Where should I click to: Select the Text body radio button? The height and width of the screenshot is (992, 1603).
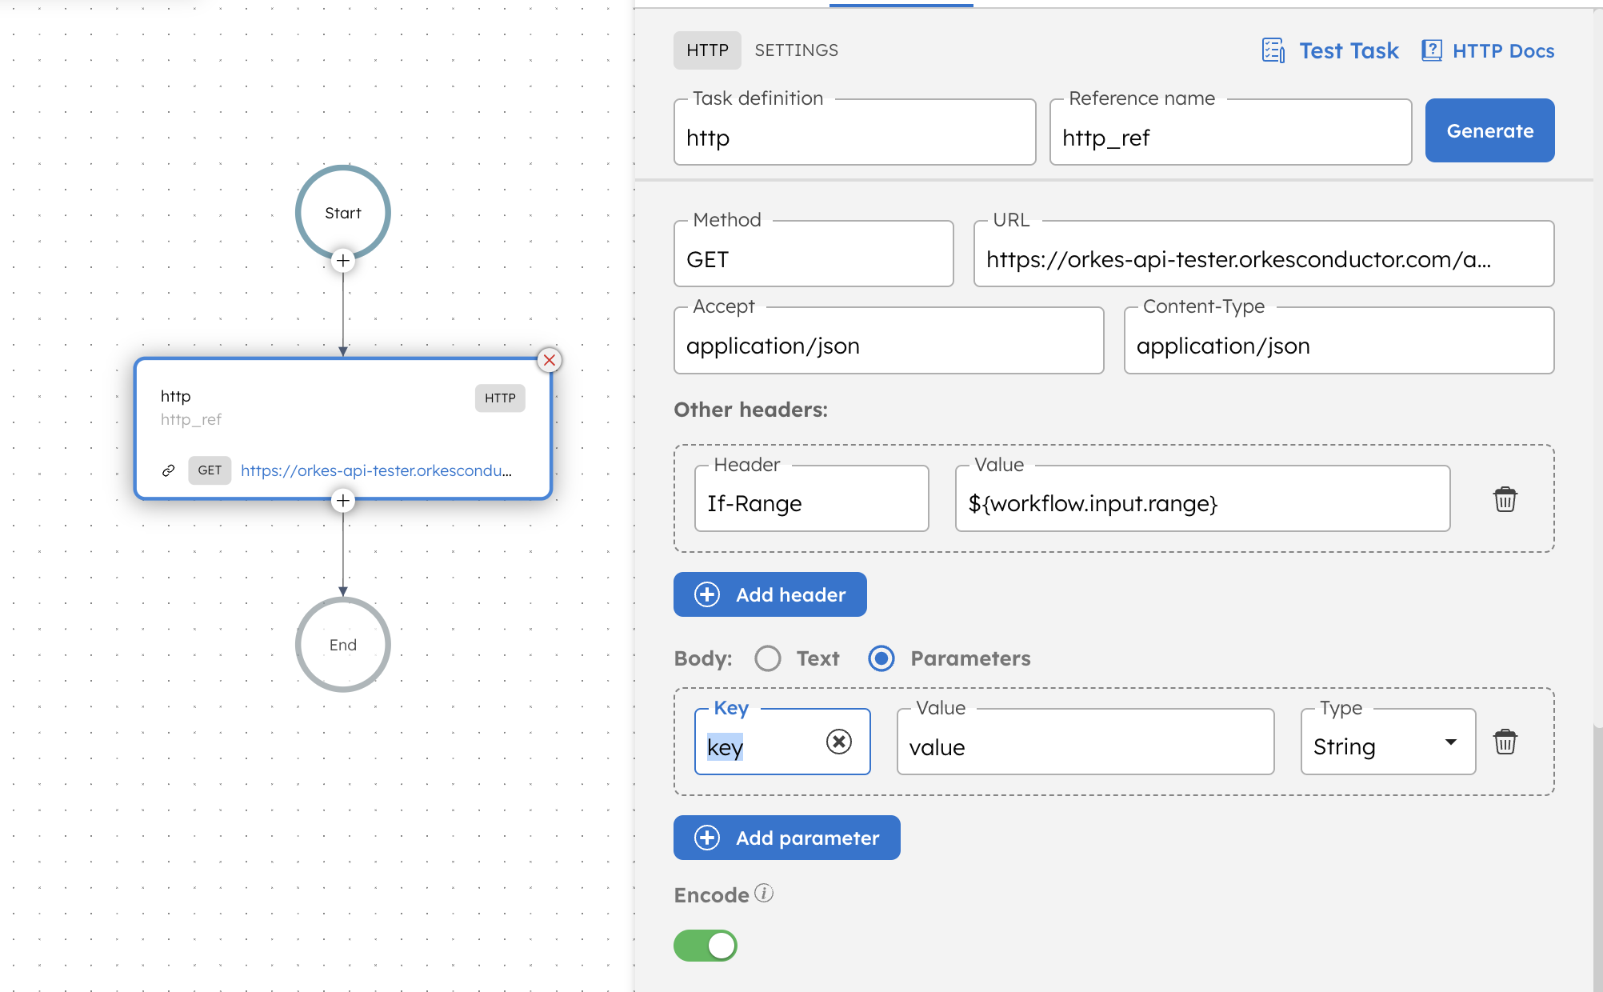pos(768,658)
